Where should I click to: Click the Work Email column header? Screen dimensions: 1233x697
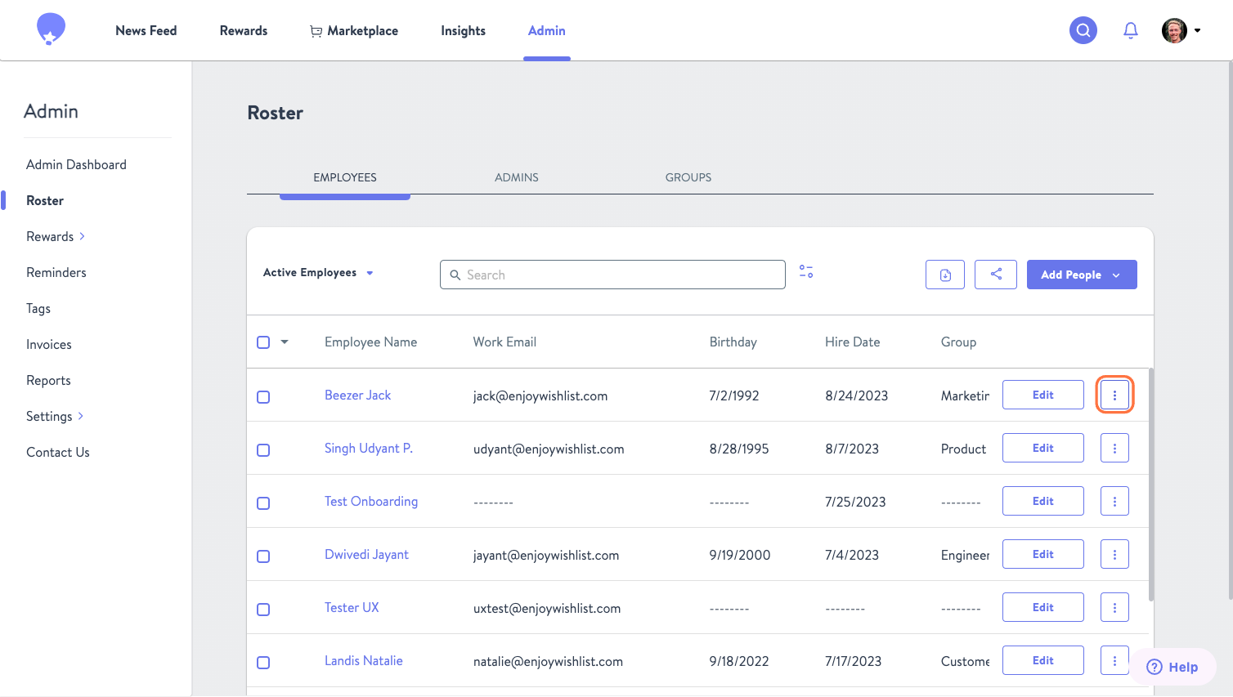[x=504, y=342]
